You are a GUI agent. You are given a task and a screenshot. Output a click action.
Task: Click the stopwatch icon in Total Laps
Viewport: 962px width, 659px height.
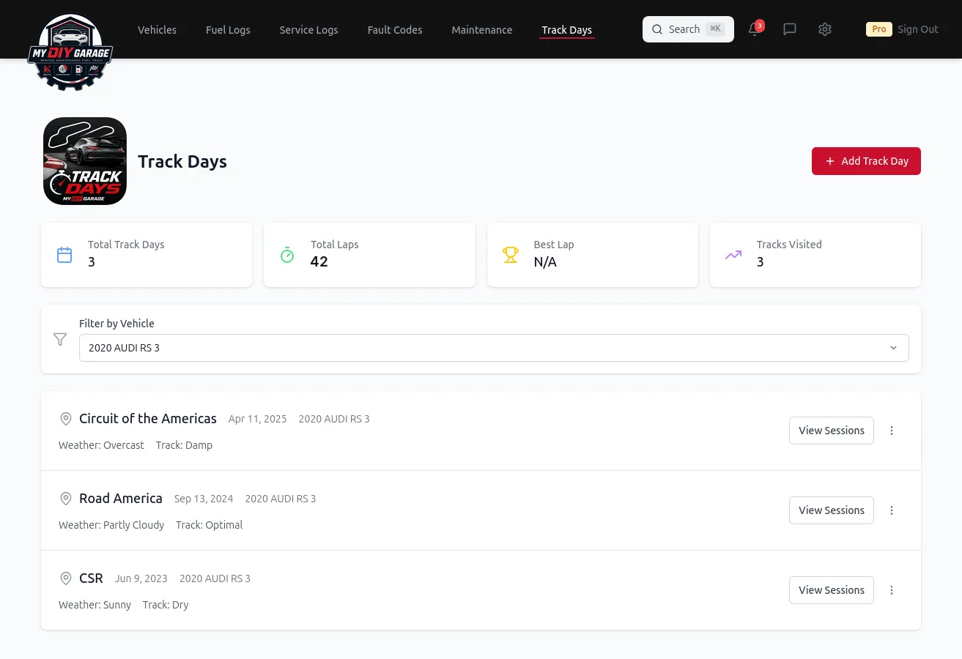click(287, 255)
